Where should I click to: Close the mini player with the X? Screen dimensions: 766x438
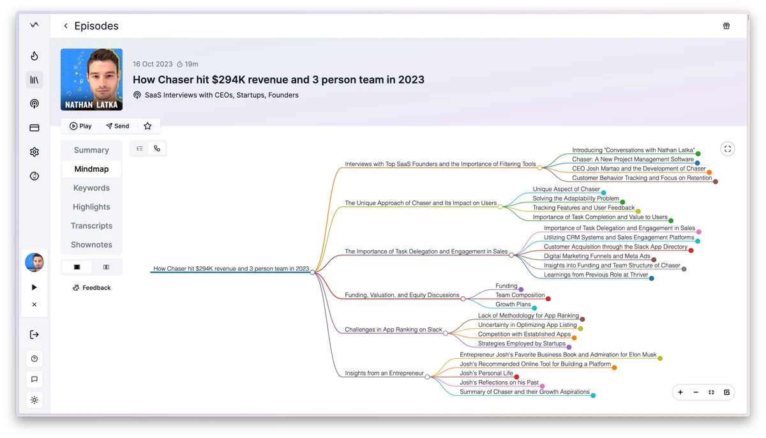click(x=34, y=305)
